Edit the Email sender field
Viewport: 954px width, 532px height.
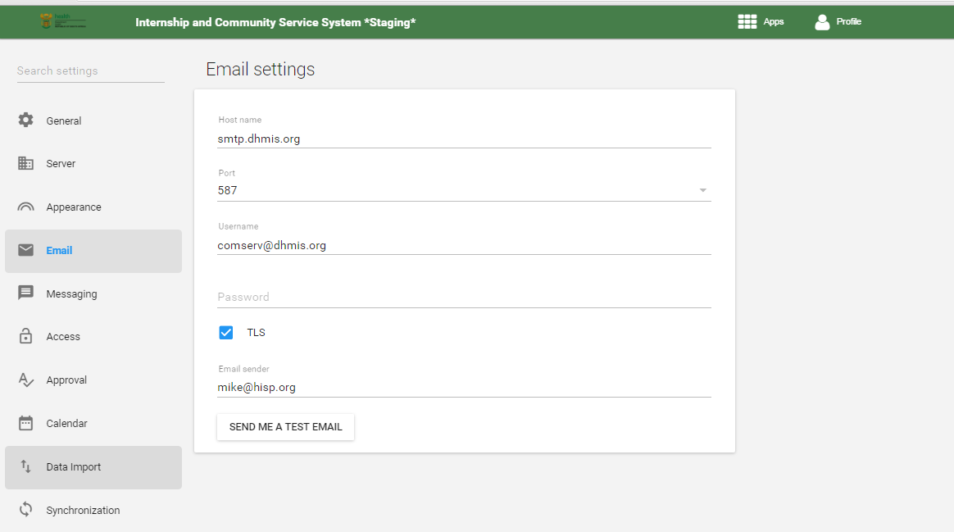(463, 387)
